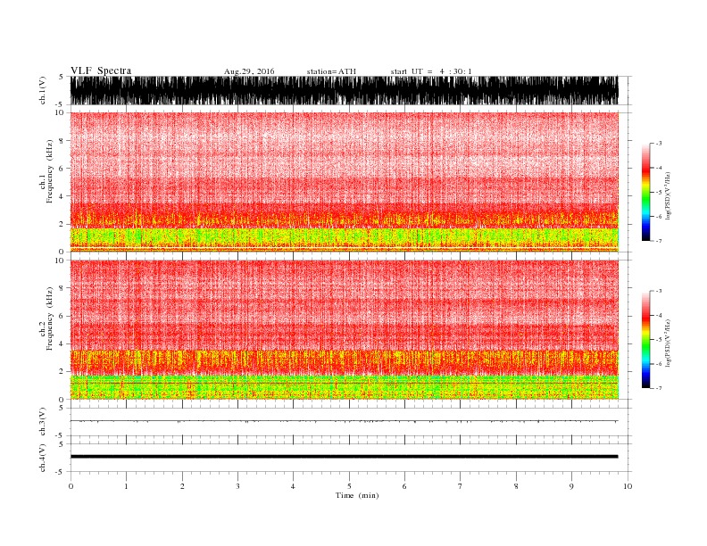
Task: Click the '9' tick on the Time axis
Action: tap(571, 486)
